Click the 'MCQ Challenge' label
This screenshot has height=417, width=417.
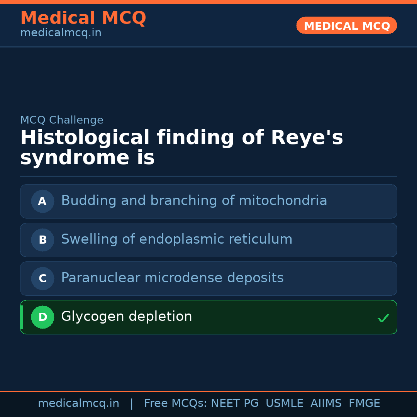[62, 120]
